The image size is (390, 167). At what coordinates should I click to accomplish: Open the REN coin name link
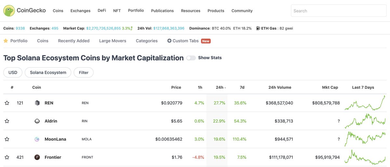(x=49, y=103)
